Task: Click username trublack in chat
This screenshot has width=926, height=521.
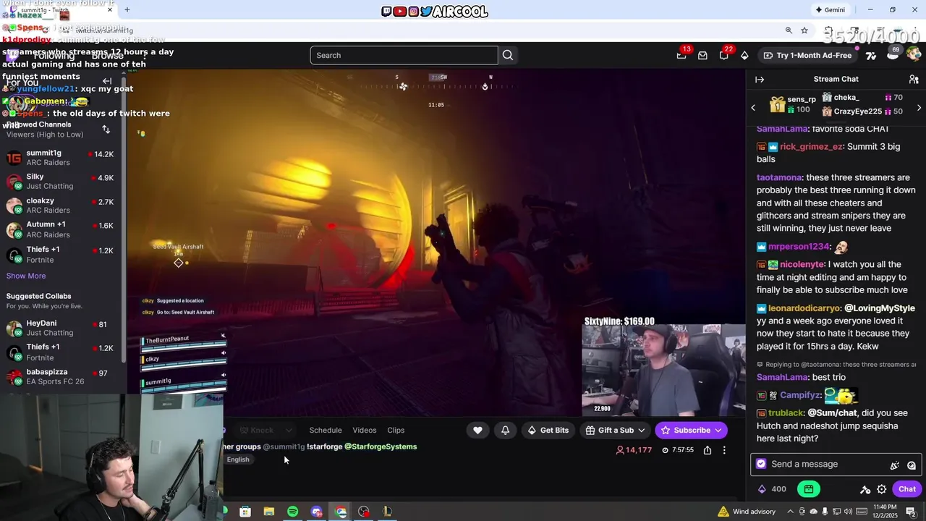Action: [786, 413]
